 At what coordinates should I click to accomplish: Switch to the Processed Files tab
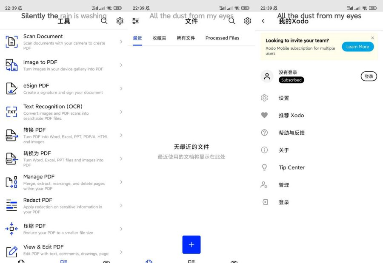tap(222, 38)
